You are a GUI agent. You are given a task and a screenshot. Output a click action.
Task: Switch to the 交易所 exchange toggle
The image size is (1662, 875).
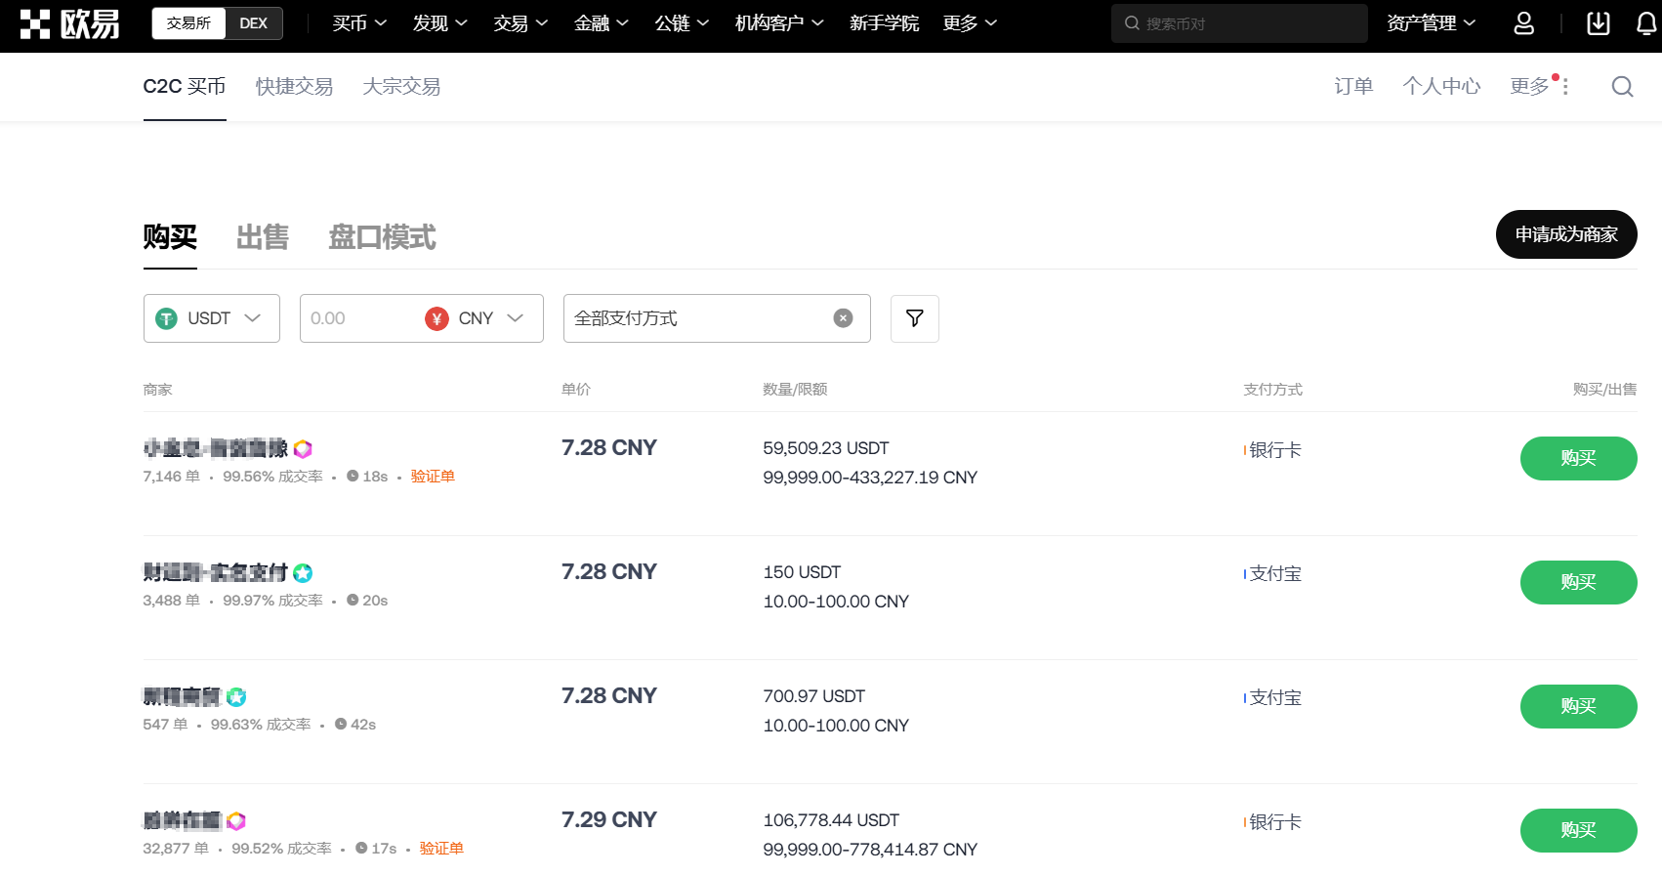tap(188, 23)
